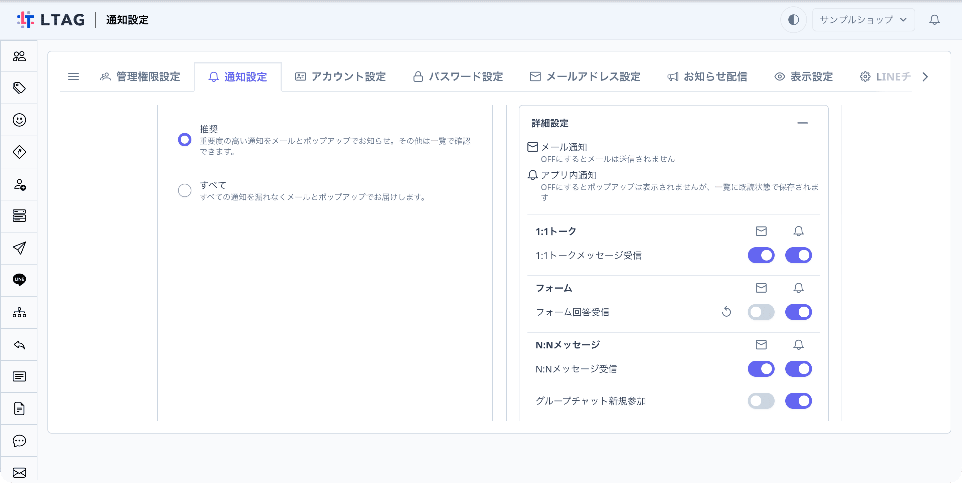Switch to the 管理権限設定 tab

pos(140,76)
